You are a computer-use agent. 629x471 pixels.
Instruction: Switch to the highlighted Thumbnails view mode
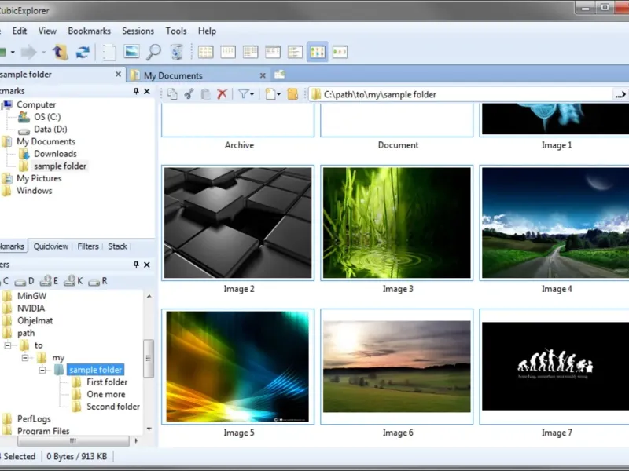click(318, 53)
